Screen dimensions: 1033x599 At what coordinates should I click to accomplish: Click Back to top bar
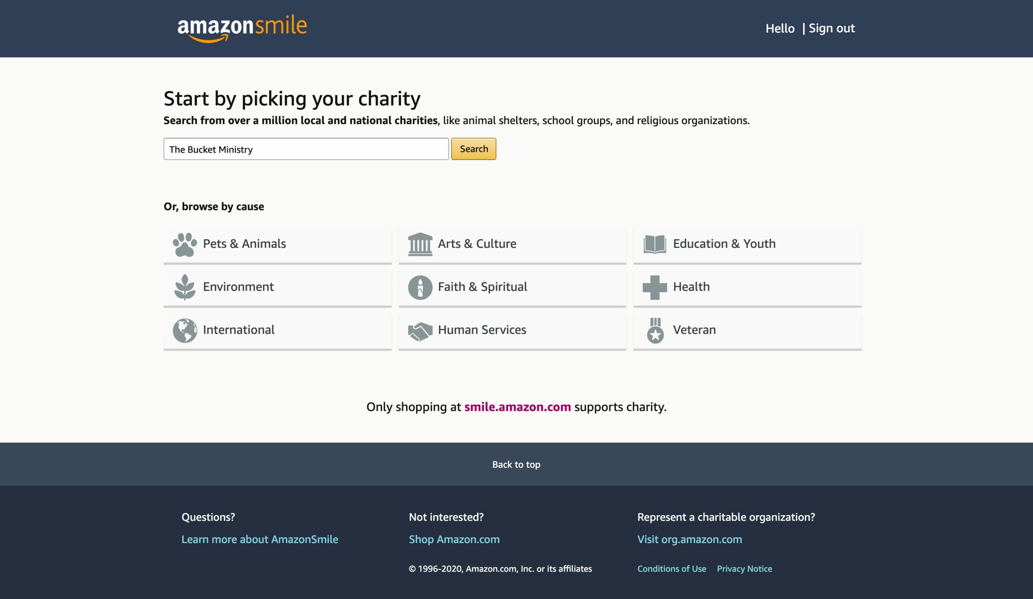(516, 464)
